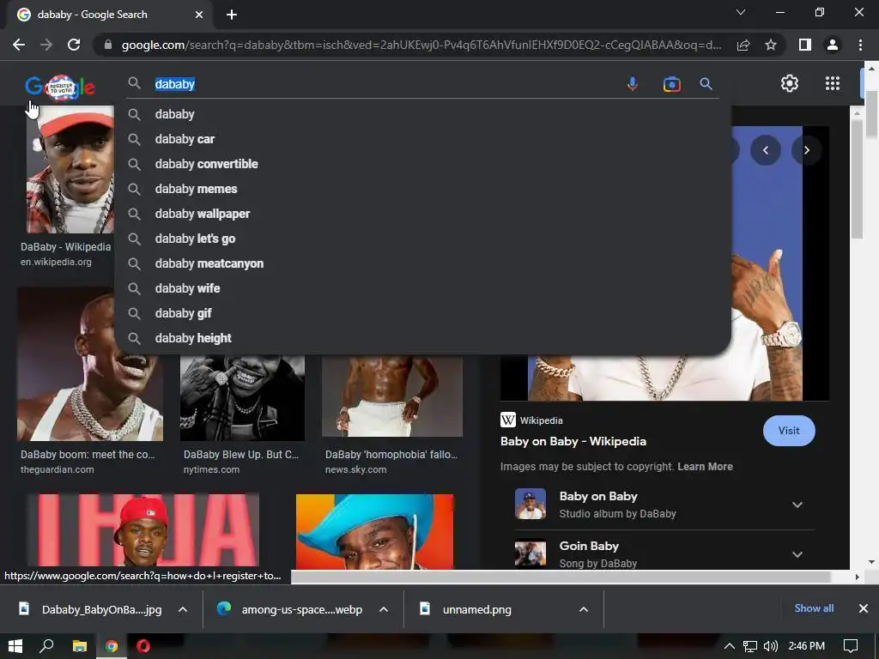Show next image in preview panel

[x=807, y=150]
